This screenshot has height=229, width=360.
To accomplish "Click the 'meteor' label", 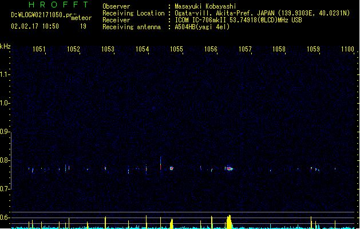I will tap(81, 18).
